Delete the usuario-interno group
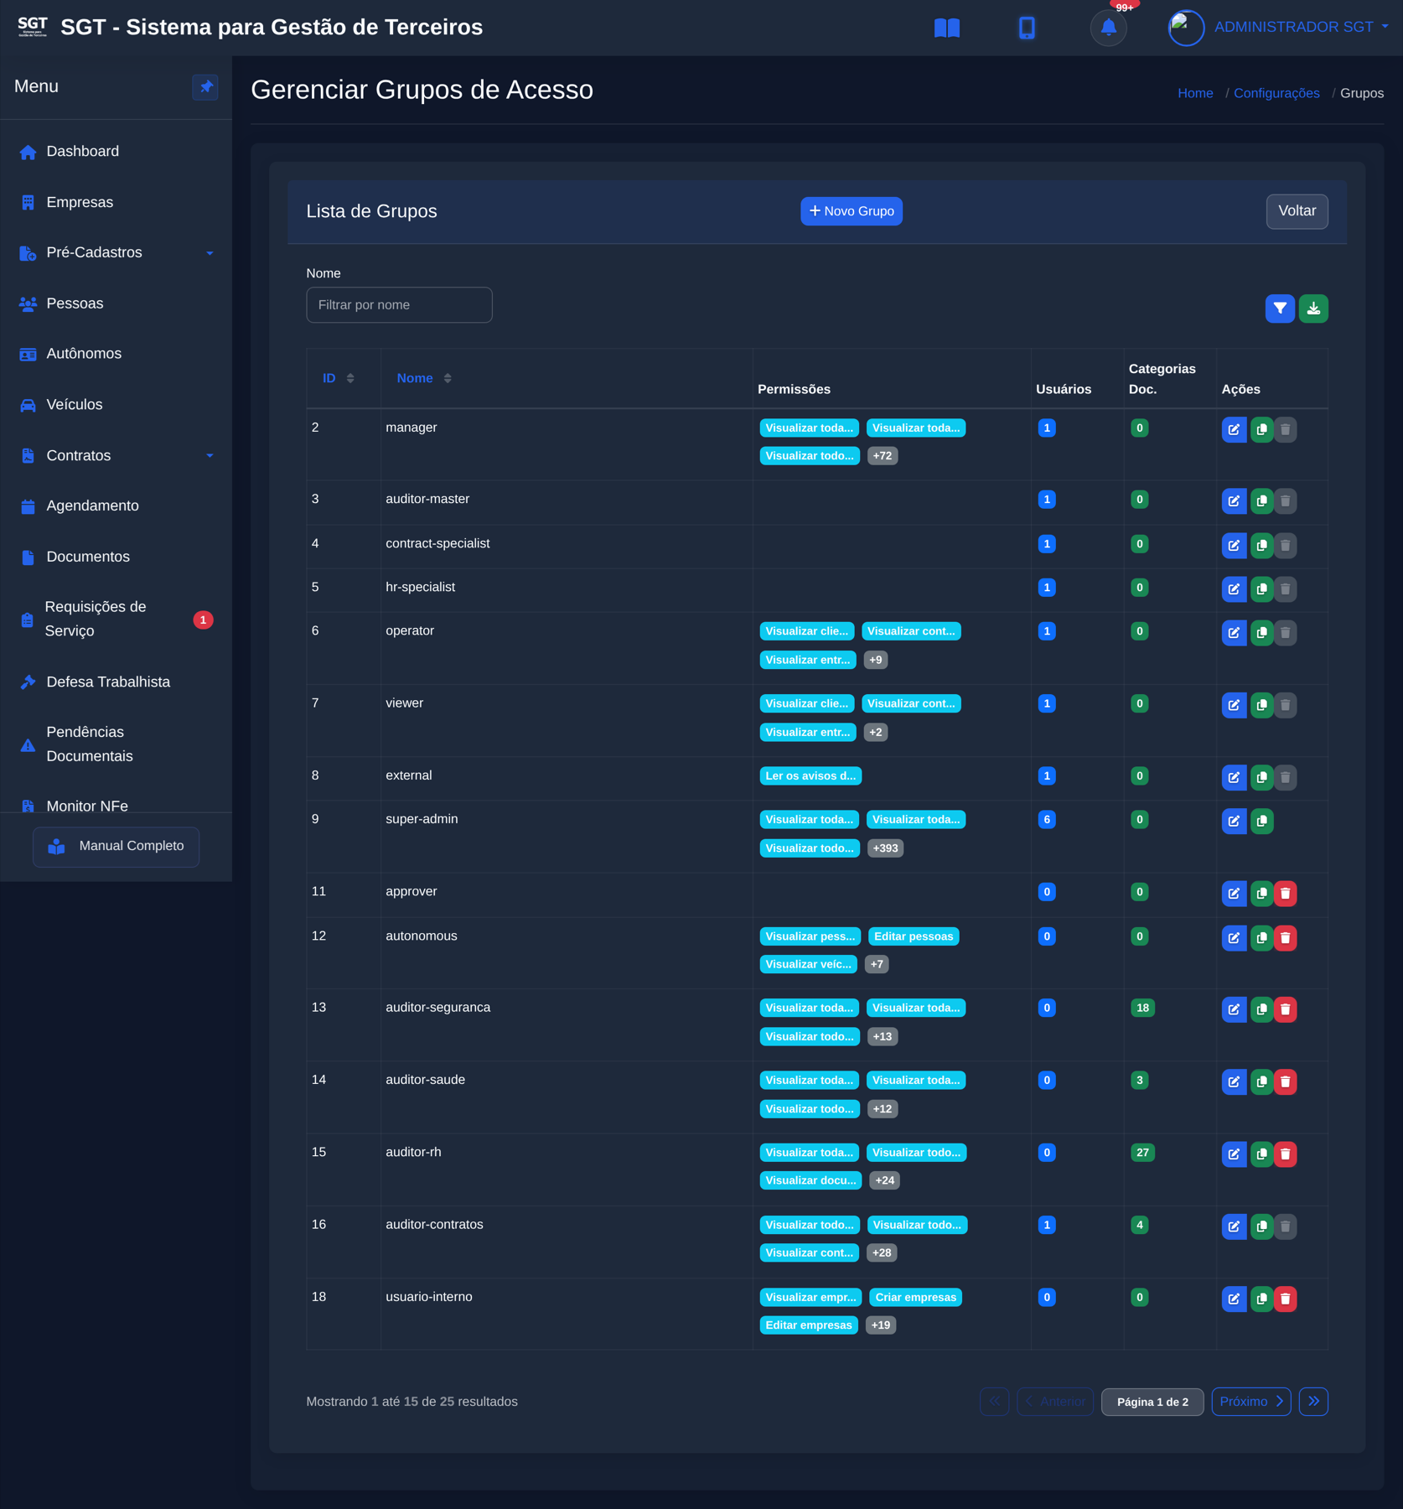1403x1509 pixels. click(x=1285, y=1299)
